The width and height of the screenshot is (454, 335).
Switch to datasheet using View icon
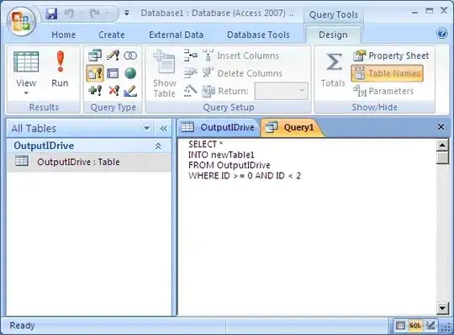click(x=26, y=61)
